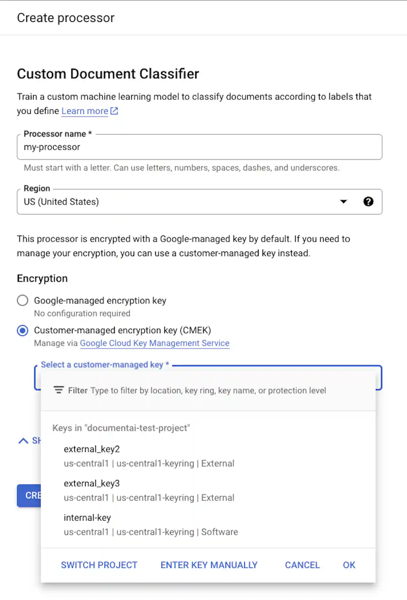Viewport: 407px width, 600px height.
Task: Click the Processor name text field
Action: pos(199,147)
